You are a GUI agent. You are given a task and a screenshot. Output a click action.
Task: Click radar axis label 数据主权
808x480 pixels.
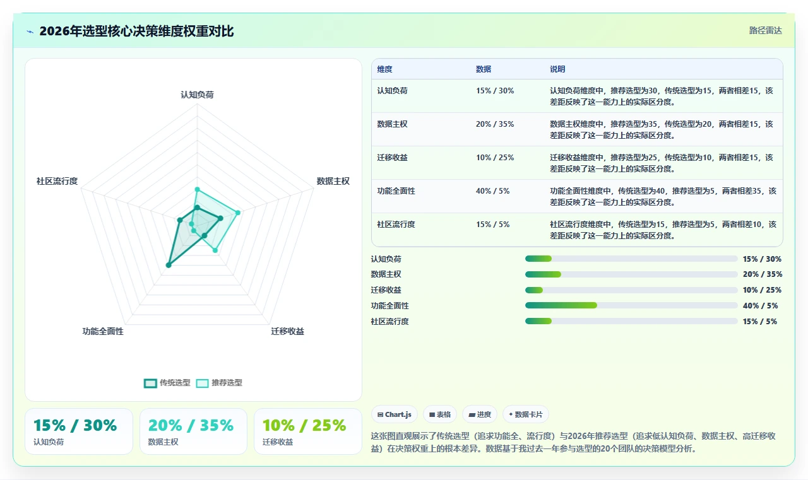333,182
